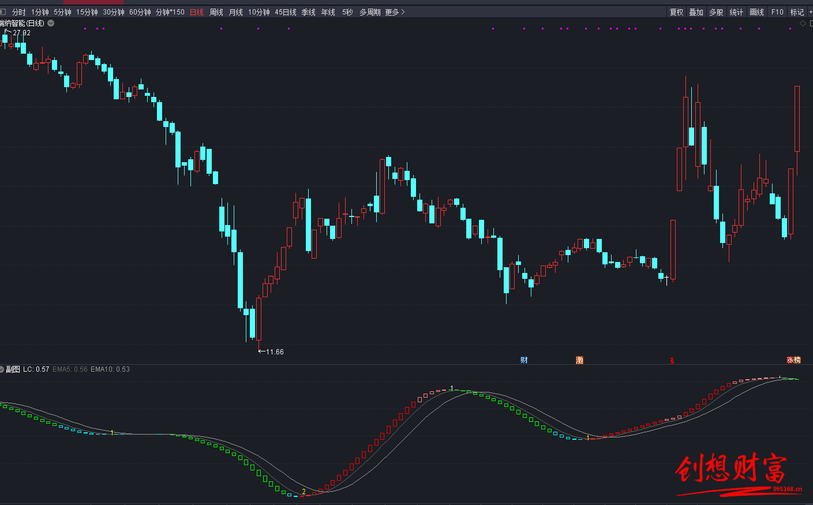The height and width of the screenshot is (505, 813).
Task: Switch to the 分时 intraday chart period
Action: tap(19, 12)
